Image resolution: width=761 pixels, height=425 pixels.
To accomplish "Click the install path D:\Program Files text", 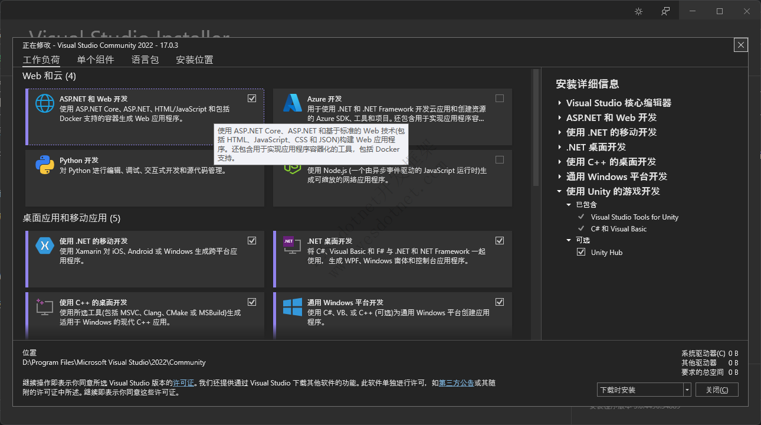I will click(x=114, y=362).
